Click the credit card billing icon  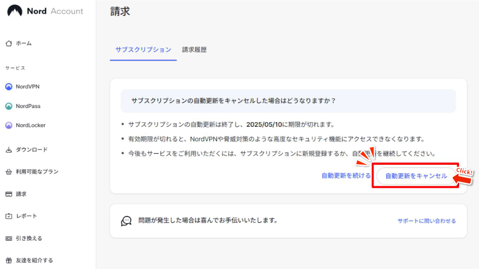coord(8,194)
